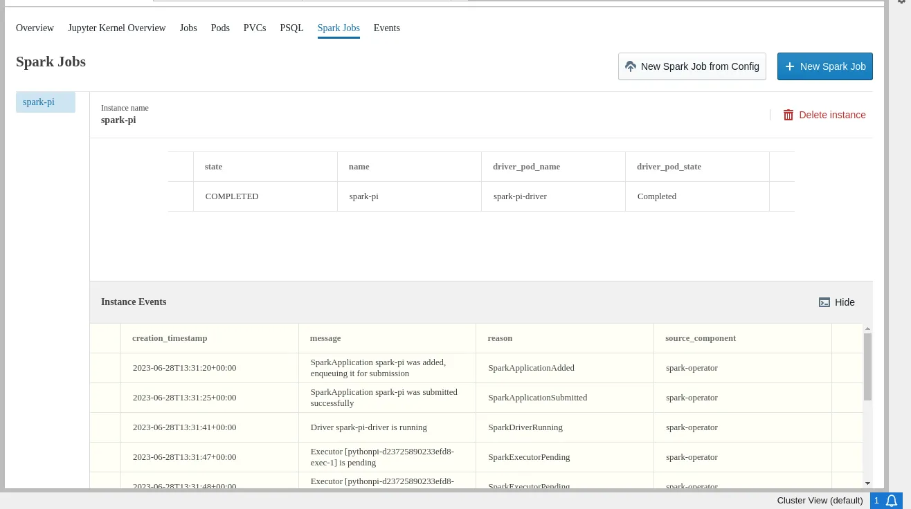Click the events scrollbar up arrow
Image resolution: width=911 pixels, height=509 pixels.
(867, 328)
